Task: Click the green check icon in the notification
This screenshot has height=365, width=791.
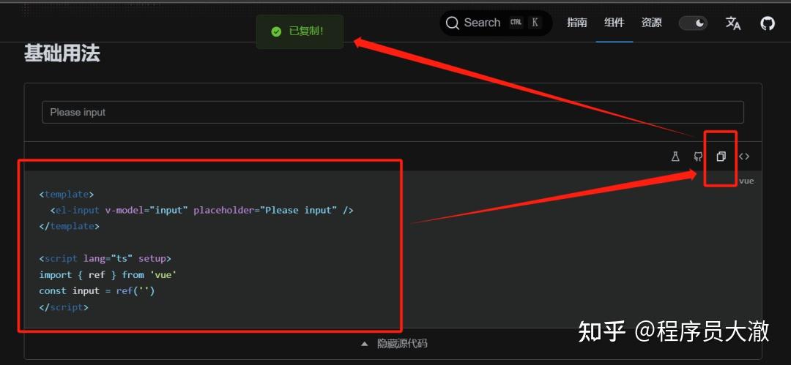Action: [276, 31]
